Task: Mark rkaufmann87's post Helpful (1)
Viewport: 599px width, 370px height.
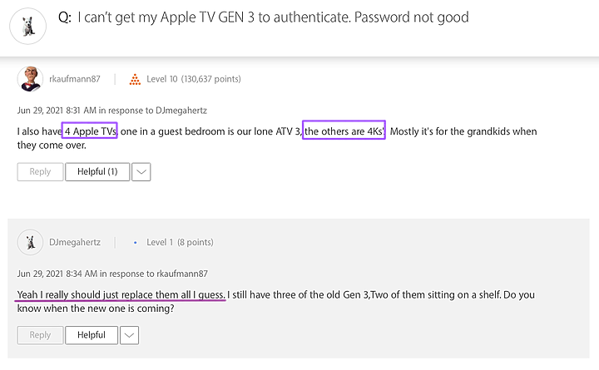Action: point(97,172)
